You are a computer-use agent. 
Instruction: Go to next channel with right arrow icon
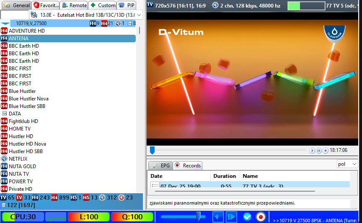click(x=231, y=217)
